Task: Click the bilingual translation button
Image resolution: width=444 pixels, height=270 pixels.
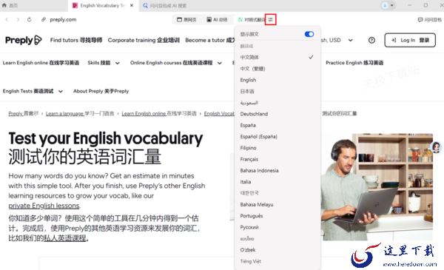Action: [251, 19]
